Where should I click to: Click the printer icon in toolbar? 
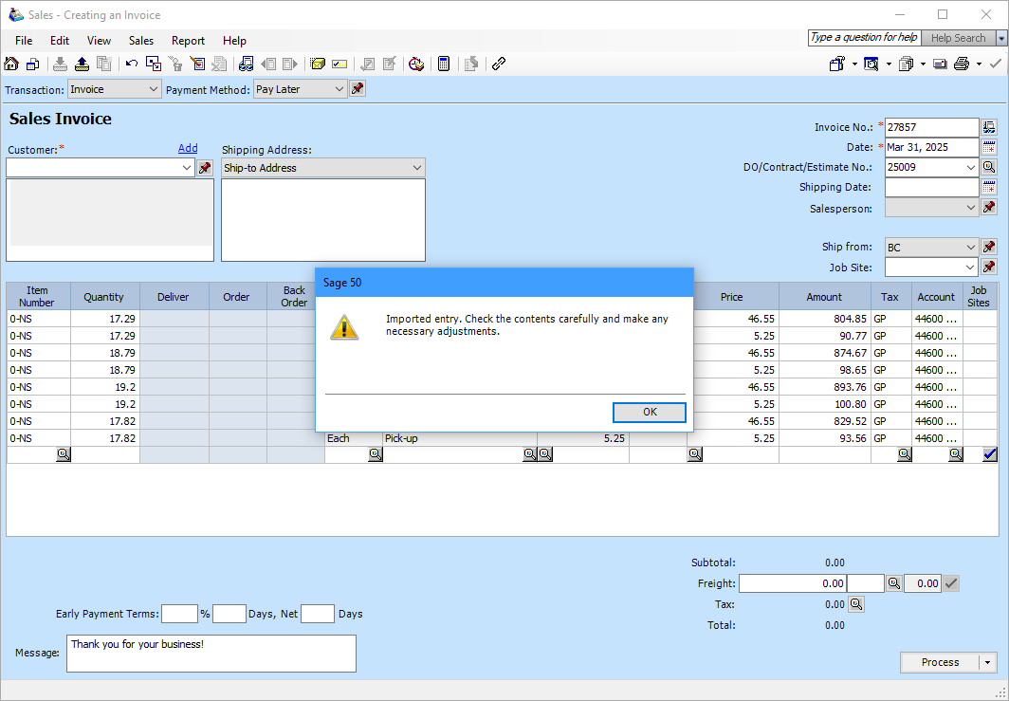962,65
